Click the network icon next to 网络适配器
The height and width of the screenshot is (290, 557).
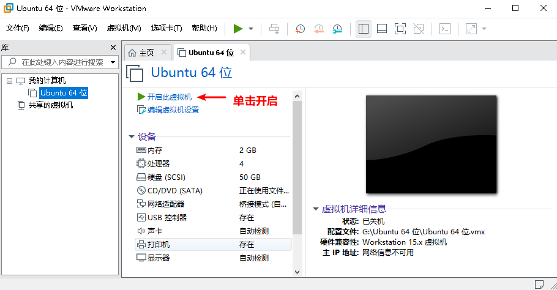[x=141, y=204]
